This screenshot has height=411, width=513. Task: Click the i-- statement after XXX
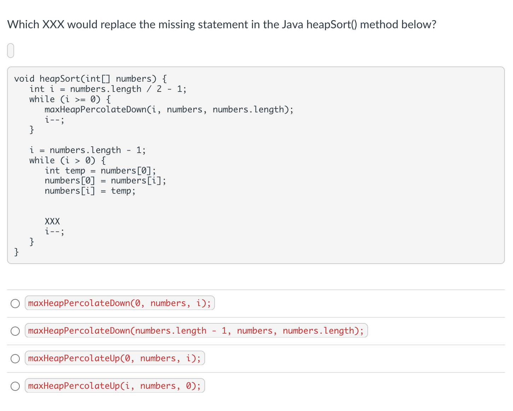(x=54, y=231)
